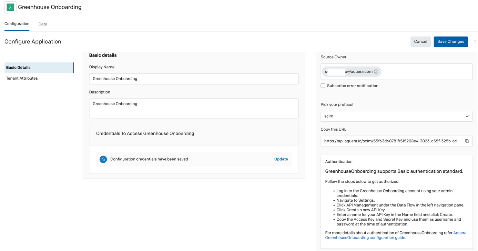Click the 'supports Basic authentication standard' line
Viewport: 478px width, 251px height.
(394, 171)
